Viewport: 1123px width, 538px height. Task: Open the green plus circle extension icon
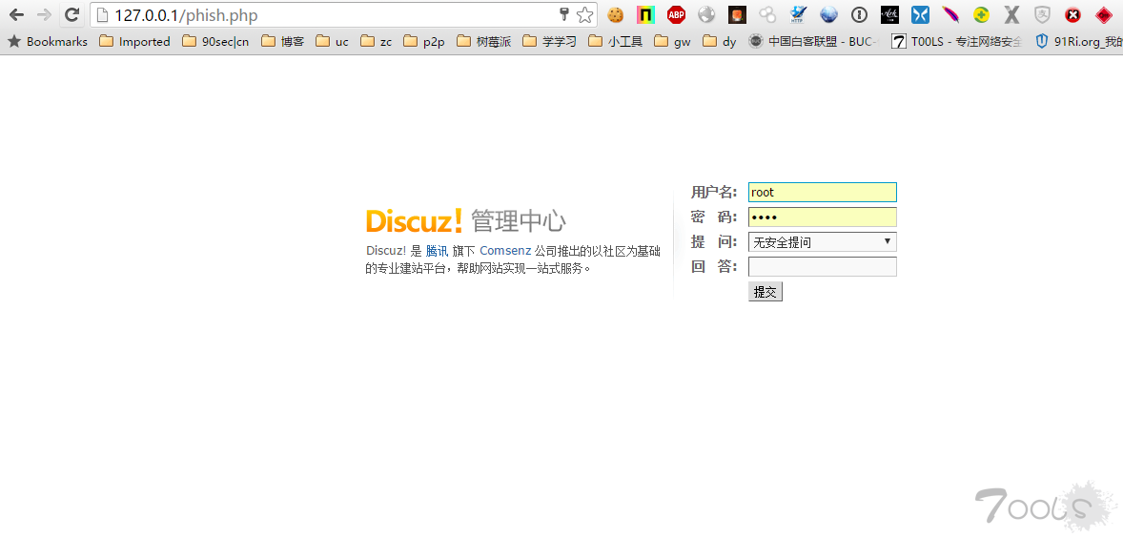(981, 14)
